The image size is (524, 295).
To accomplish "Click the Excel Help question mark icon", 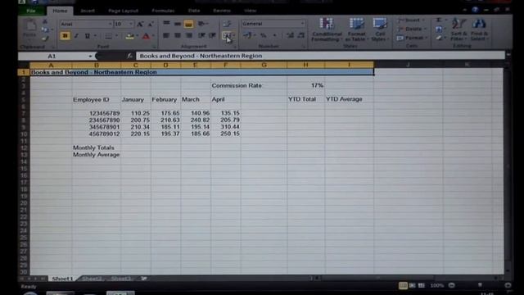I will point(475,10).
